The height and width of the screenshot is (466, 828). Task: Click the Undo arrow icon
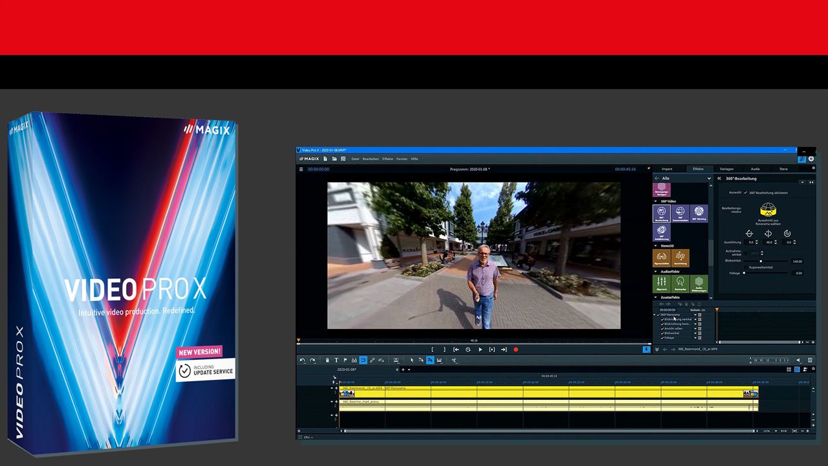coord(301,361)
